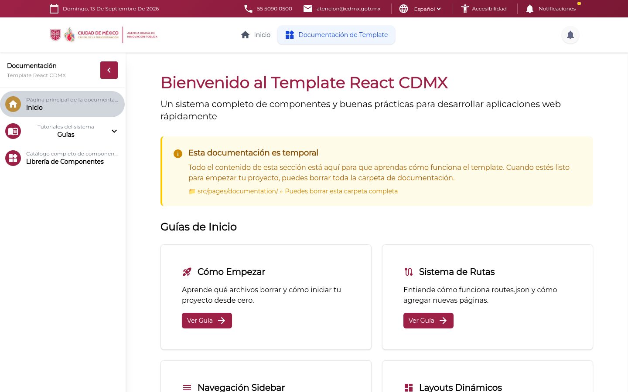The image size is (628, 392).
Task: Click the Notificaciones label
Action: tap(557, 9)
